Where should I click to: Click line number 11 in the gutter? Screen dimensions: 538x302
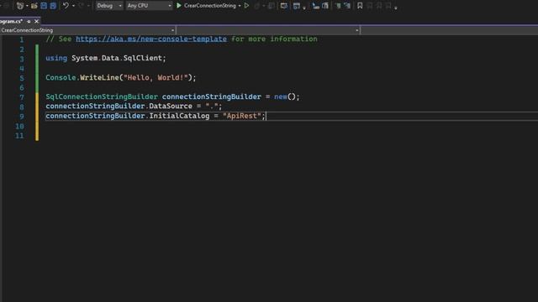(19, 136)
